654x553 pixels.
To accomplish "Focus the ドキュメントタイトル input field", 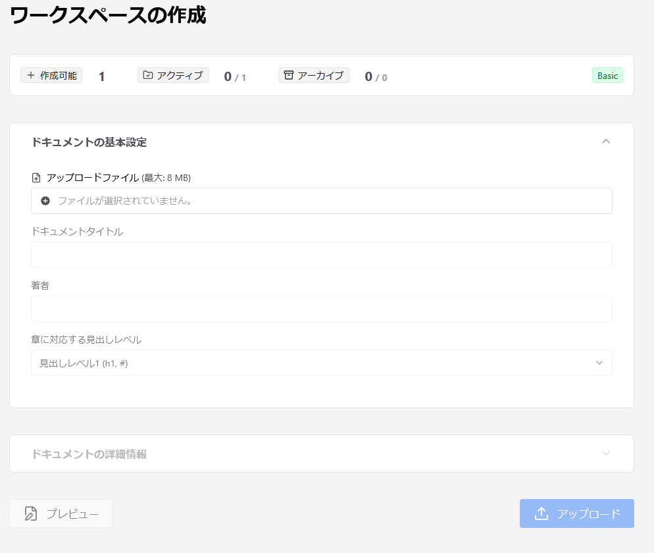I will (x=321, y=255).
